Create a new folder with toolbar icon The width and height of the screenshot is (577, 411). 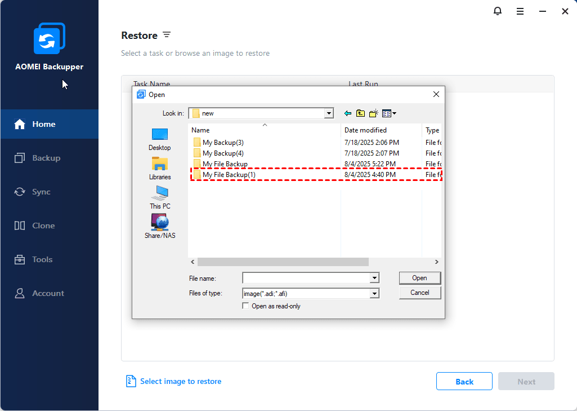[374, 113]
